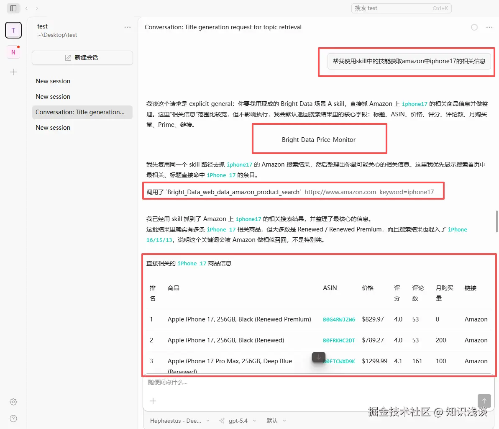Go back with left arrow
499x429 pixels.
click(x=27, y=8)
